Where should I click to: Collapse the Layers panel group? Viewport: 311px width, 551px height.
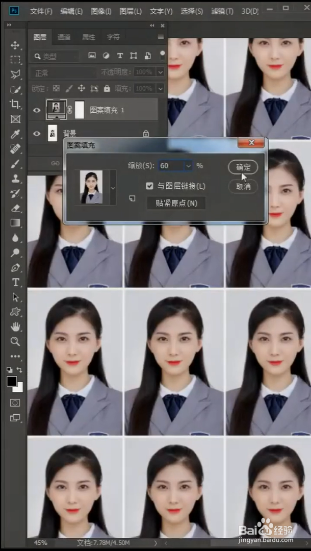152,26
